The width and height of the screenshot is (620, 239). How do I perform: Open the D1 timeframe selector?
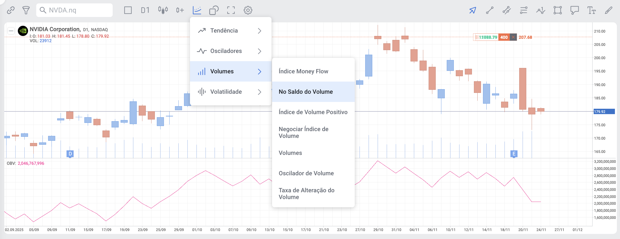[x=145, y=10]
